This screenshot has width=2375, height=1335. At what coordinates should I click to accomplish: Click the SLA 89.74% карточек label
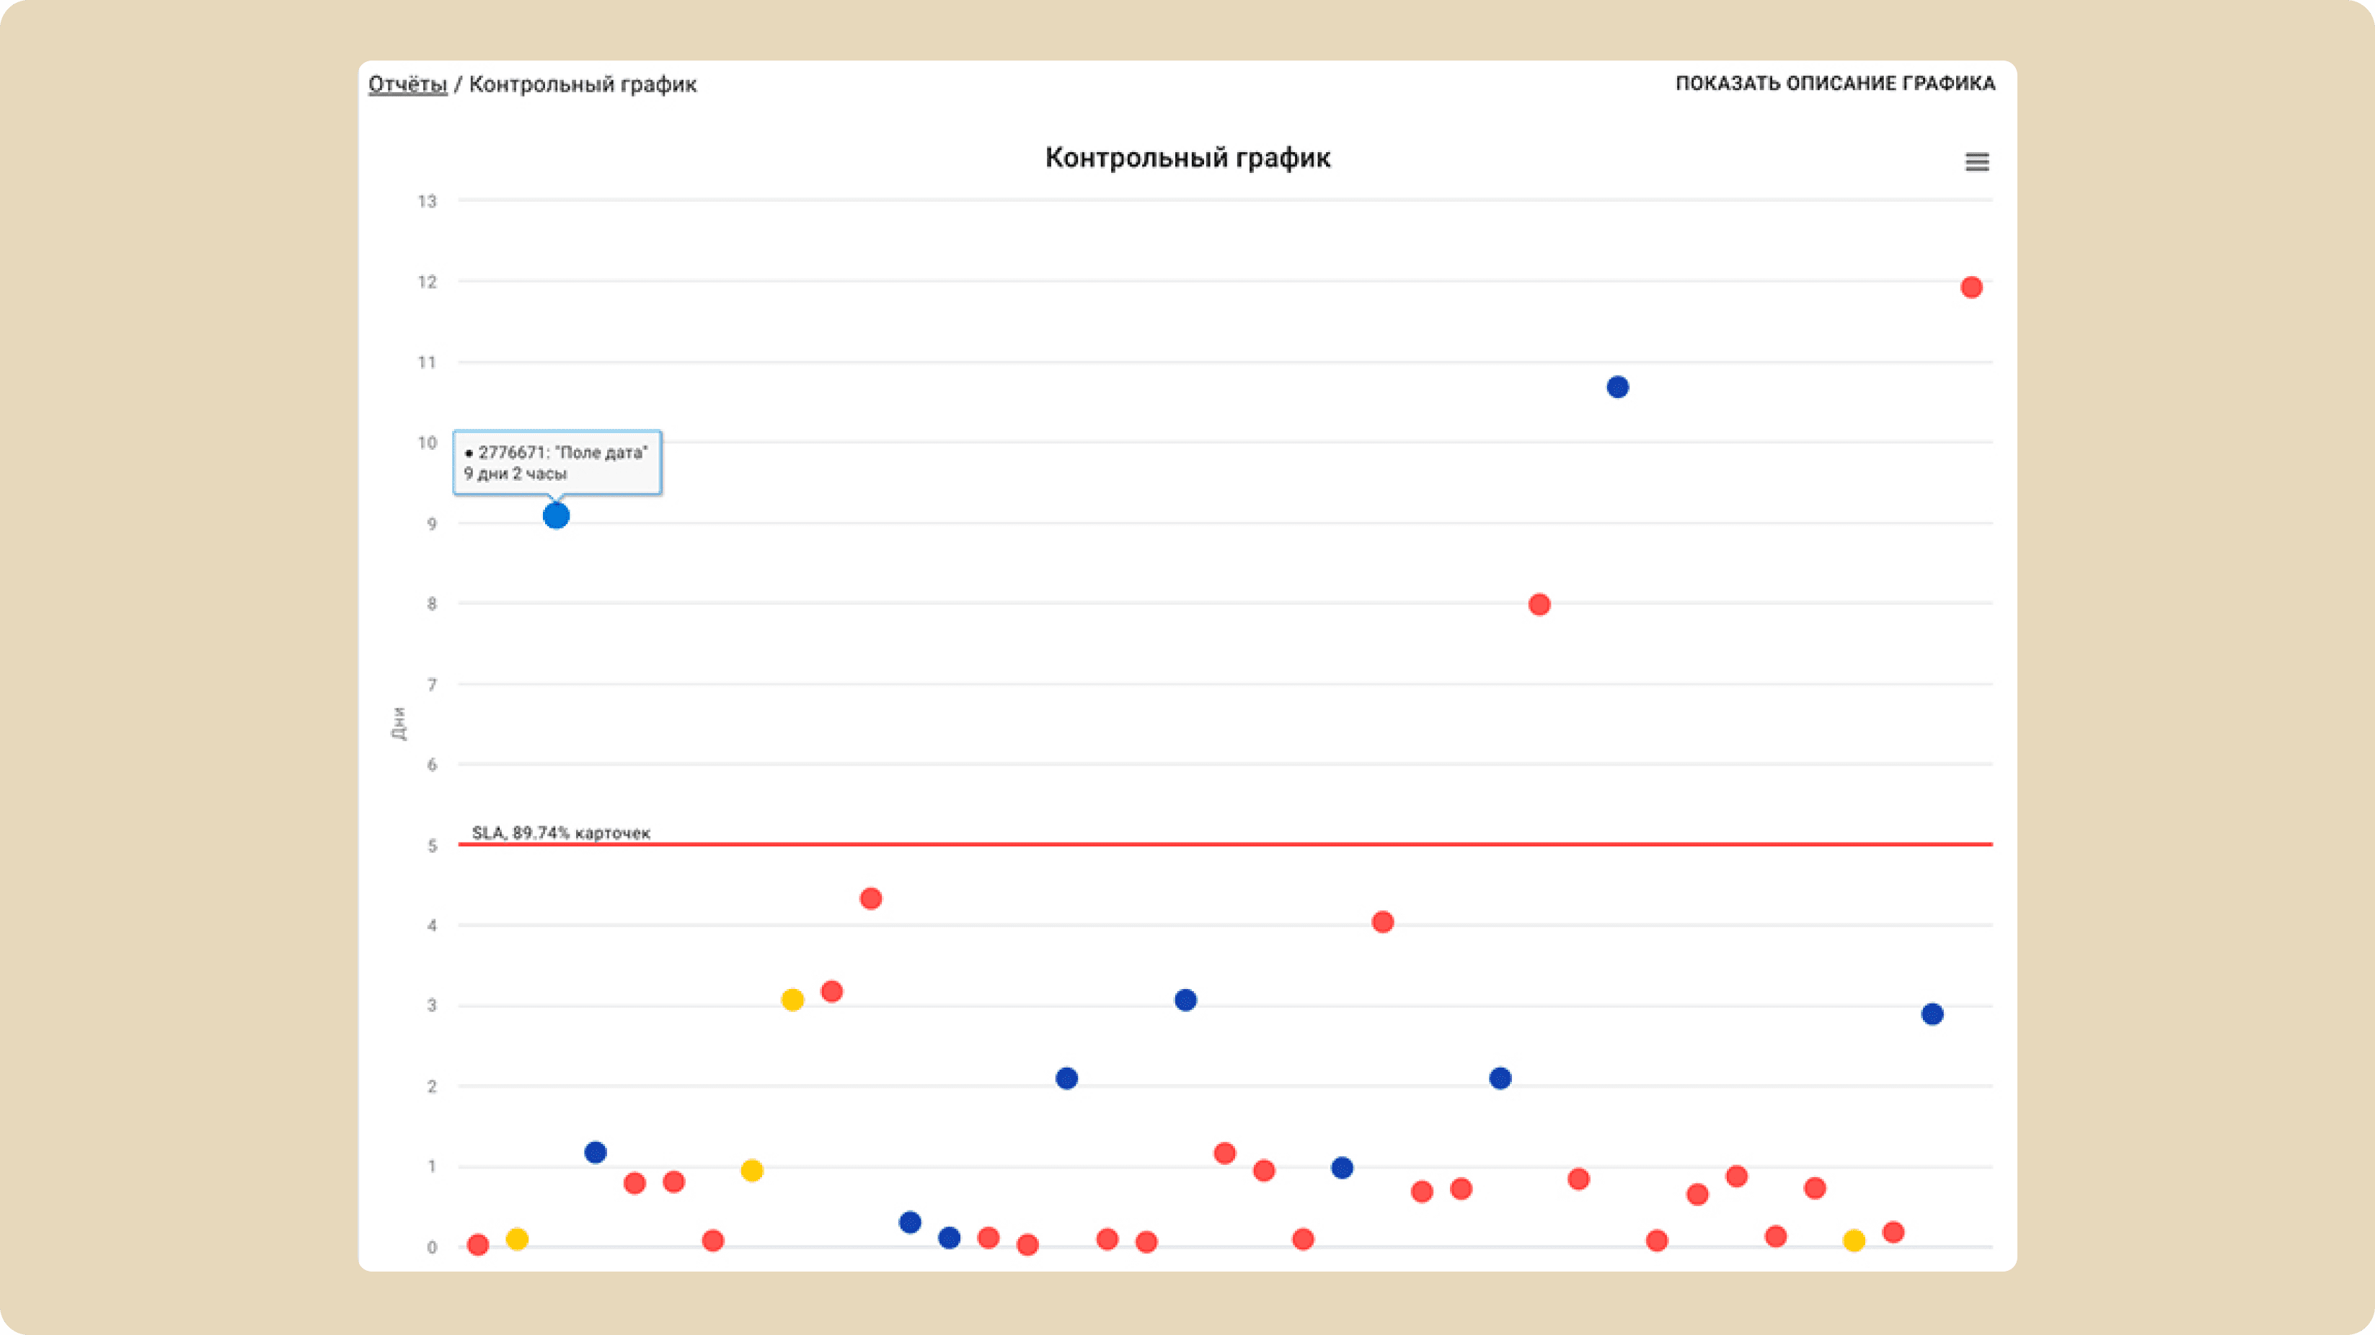[x=560, y=833]
